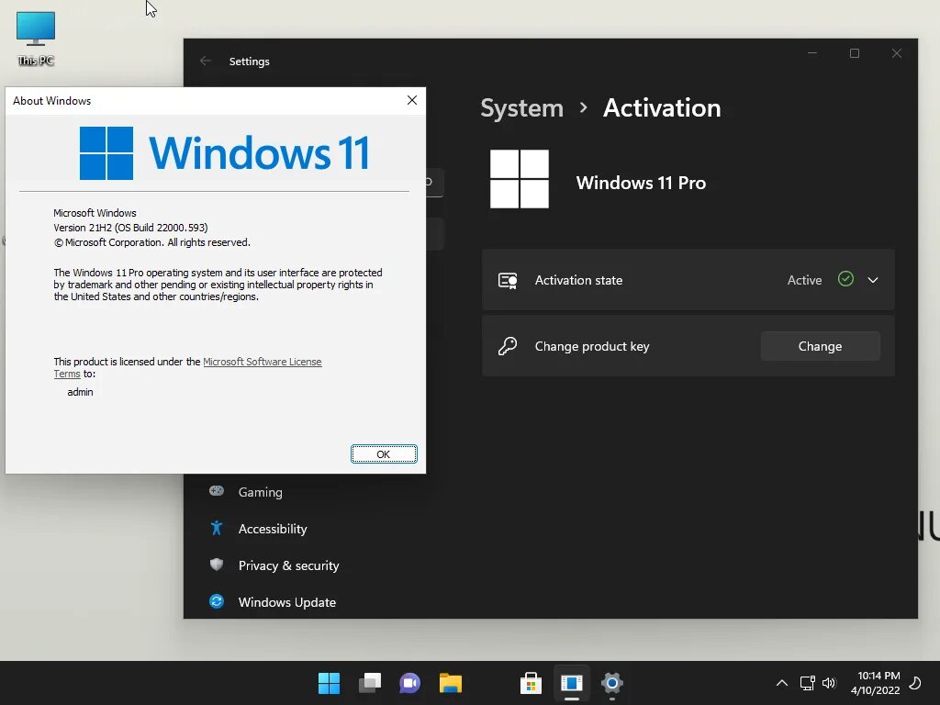Click the Settings window title
This screenshot has width=940, height=705.
(250, 62)
